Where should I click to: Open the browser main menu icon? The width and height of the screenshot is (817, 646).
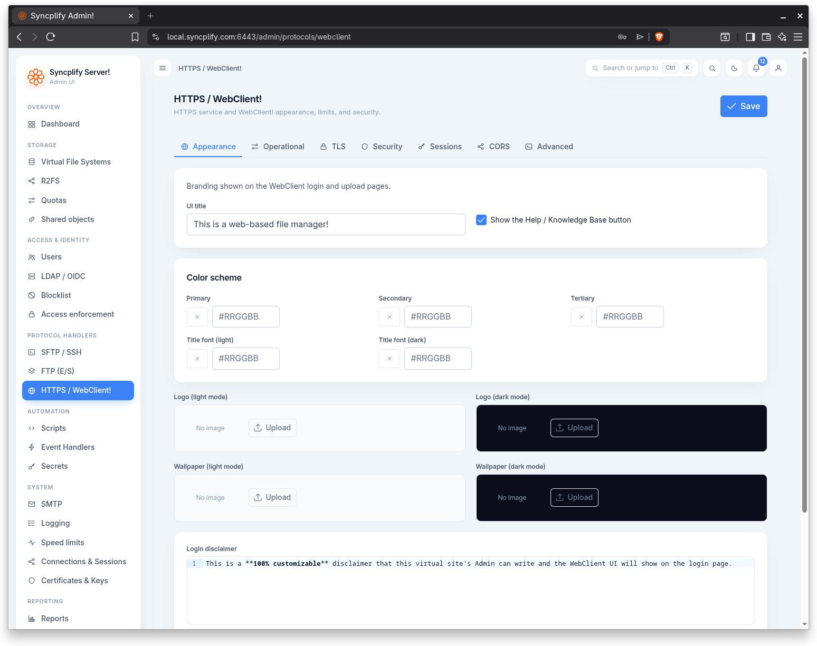tap(798, 37)
